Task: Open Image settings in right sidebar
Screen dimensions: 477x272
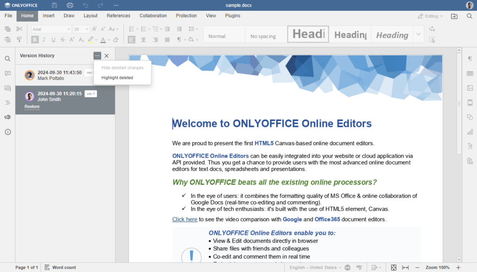Action: click(x=469, y=86)
